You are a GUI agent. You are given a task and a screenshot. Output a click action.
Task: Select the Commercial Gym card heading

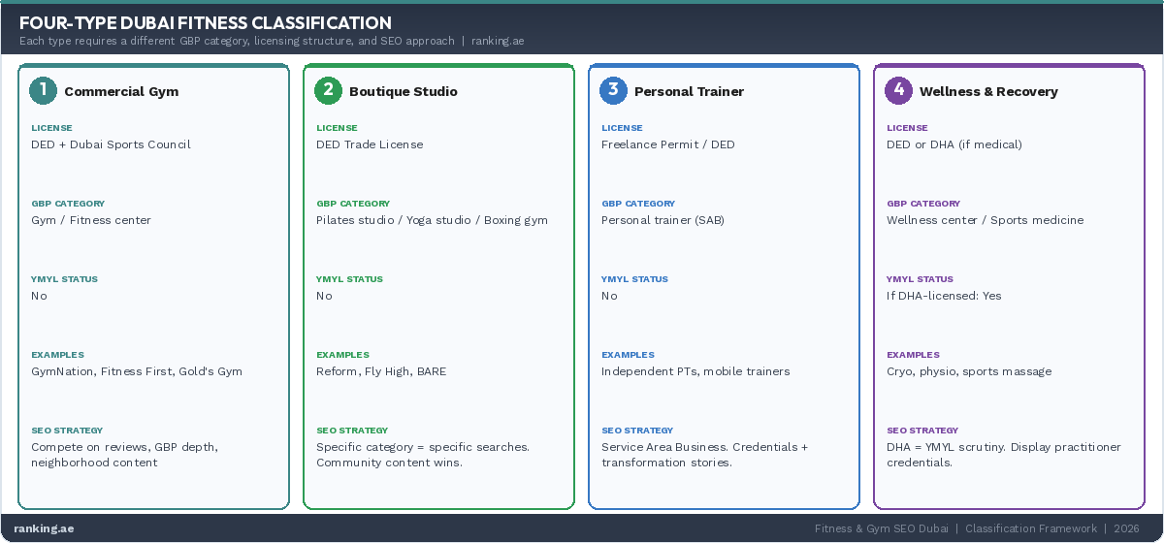tap(121, 92)
